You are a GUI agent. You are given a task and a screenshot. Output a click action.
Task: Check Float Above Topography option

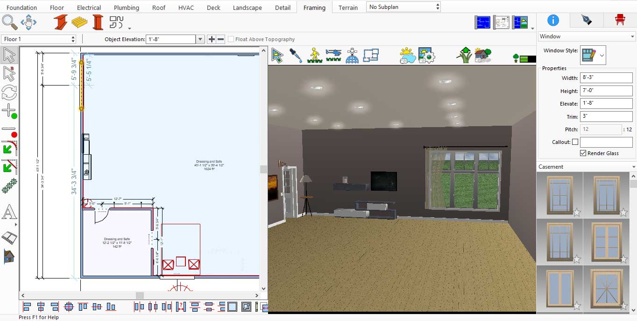pos(231,39)
